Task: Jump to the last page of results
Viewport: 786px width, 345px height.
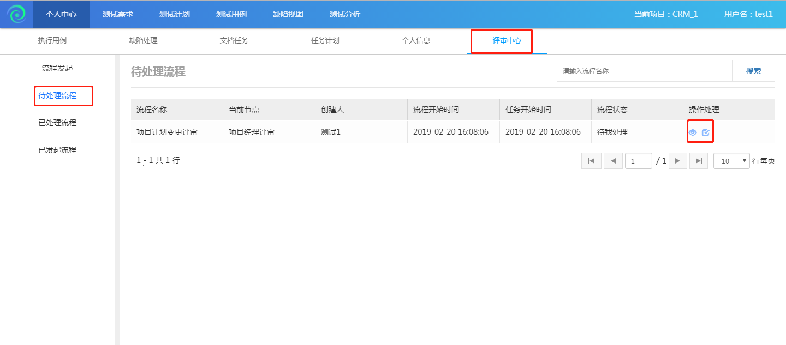Action: tap(699, 161)
